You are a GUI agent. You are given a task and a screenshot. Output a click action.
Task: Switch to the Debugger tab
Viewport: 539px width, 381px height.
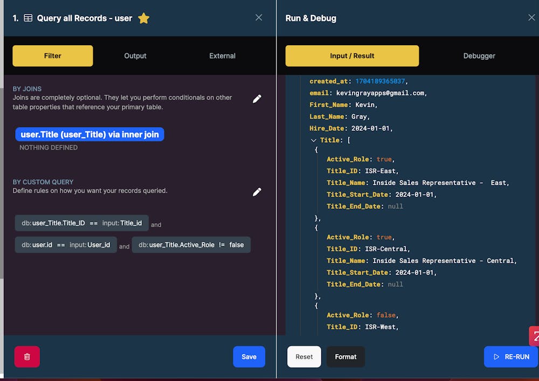[x=479, y=56]
